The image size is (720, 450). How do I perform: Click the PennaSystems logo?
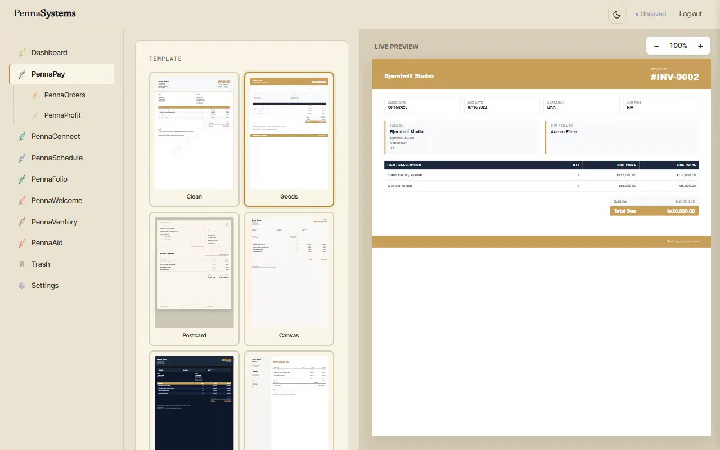click(x=45, y=13)
